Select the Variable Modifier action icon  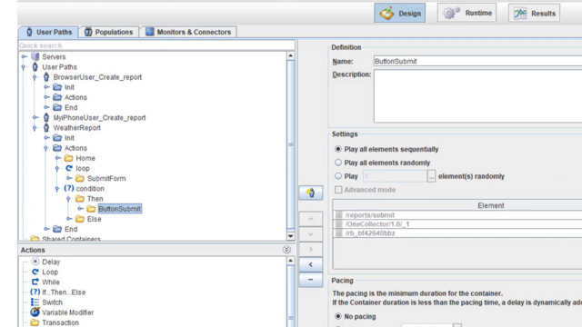click(x=35, y=312)
